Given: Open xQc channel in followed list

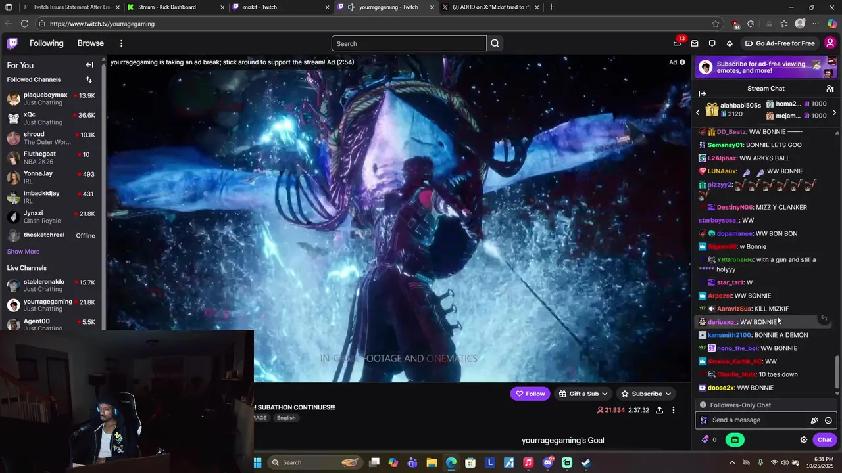Looking at the screenshot, I should click(53, 118).
